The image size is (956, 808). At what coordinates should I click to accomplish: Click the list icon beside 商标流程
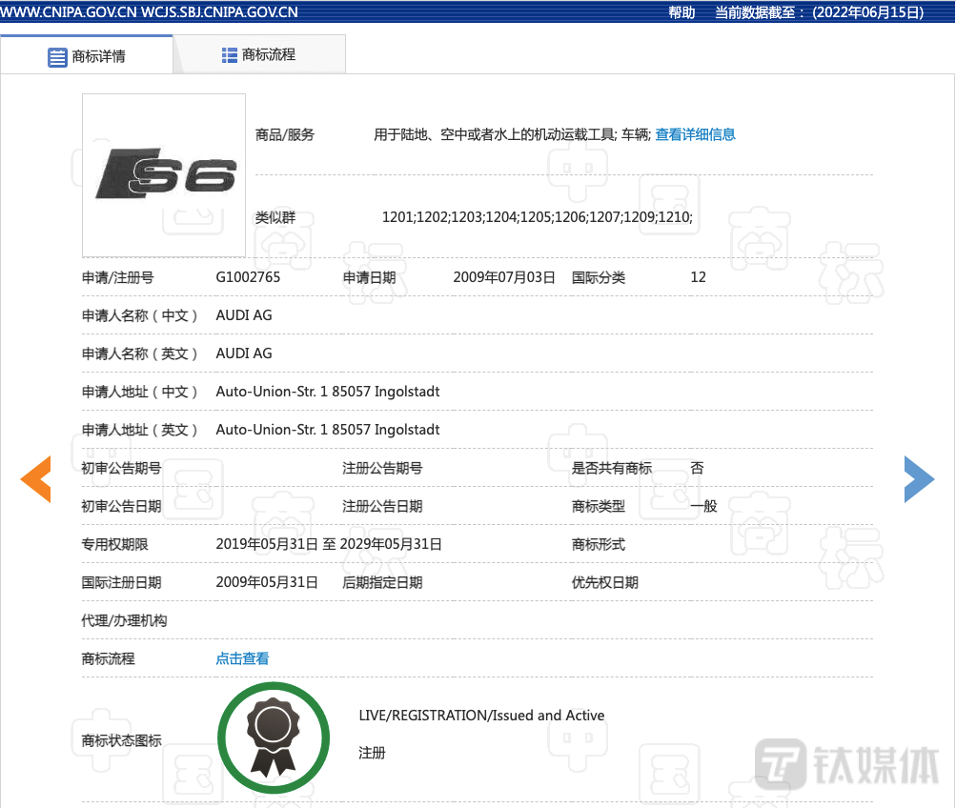click(x=230, y=55)
